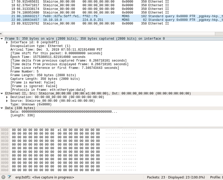
Task: Click hex offset 0010 in bytes pane
Action: point(5,134)
